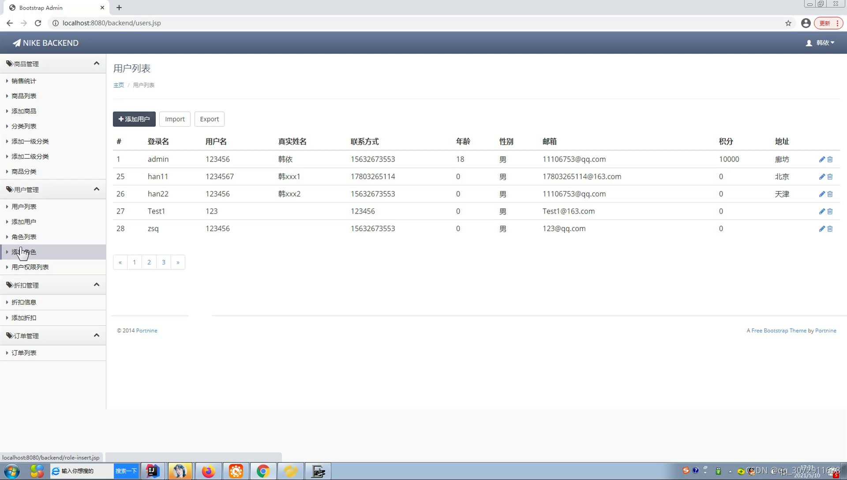Go to previous page with « button
Screen dimensions: 847x480
pyautogui.click(x=120, y=262)
